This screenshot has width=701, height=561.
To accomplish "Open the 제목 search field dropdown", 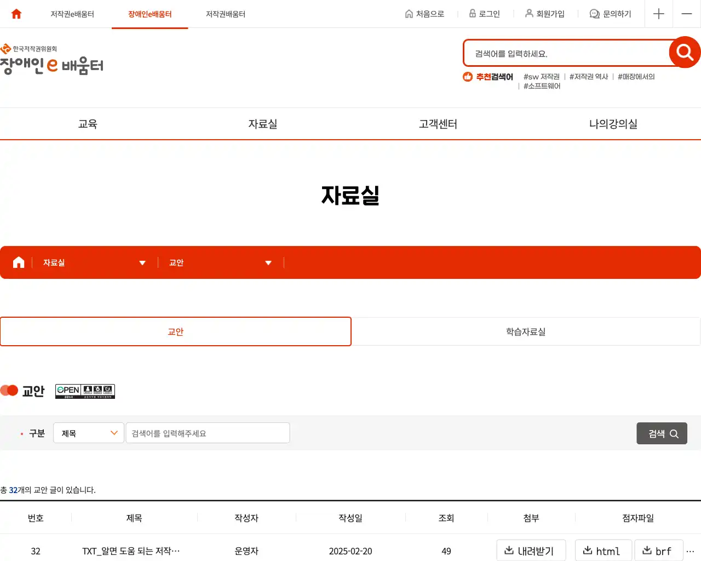I will (88, 433).
